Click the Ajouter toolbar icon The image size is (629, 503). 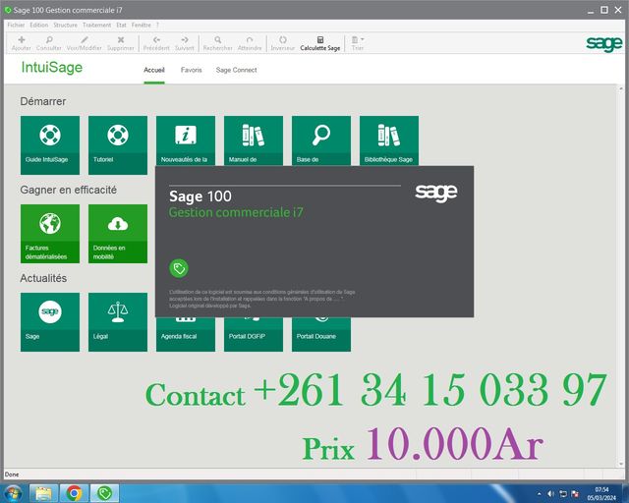coord(22,39)
